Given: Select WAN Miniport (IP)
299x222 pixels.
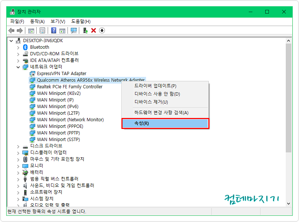Looking at the screenshot, I should coord(55,100).
